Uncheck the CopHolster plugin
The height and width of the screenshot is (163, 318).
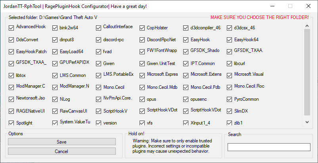[142, 28]
